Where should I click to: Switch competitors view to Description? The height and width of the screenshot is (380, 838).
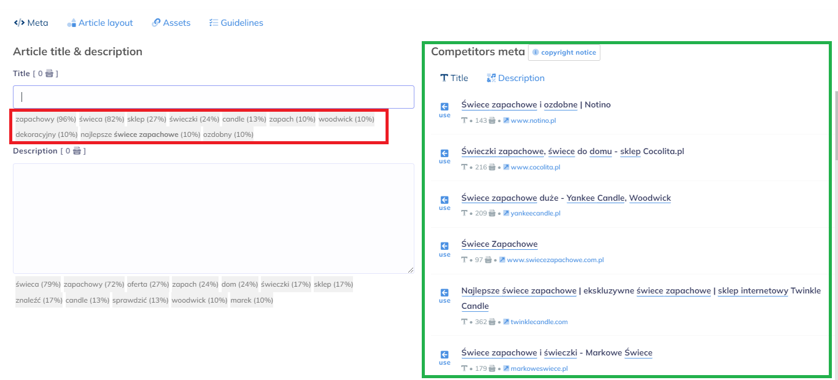click(x=516, y=78)
